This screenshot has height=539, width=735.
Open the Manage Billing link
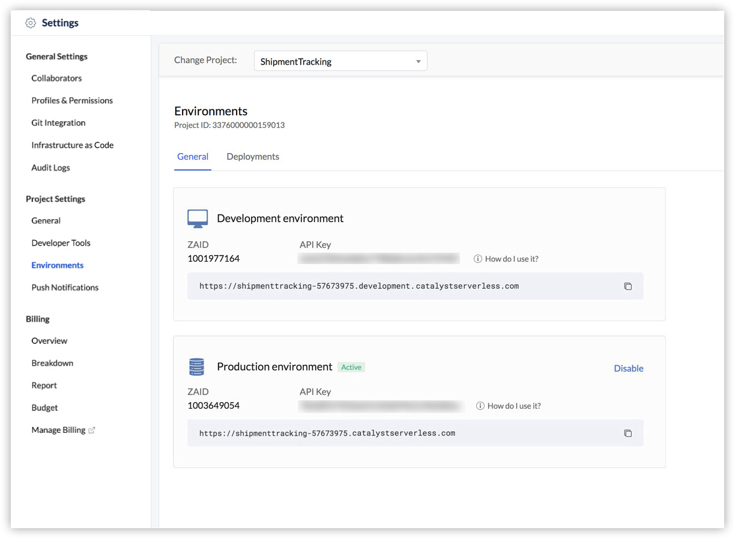click(58, 430)
